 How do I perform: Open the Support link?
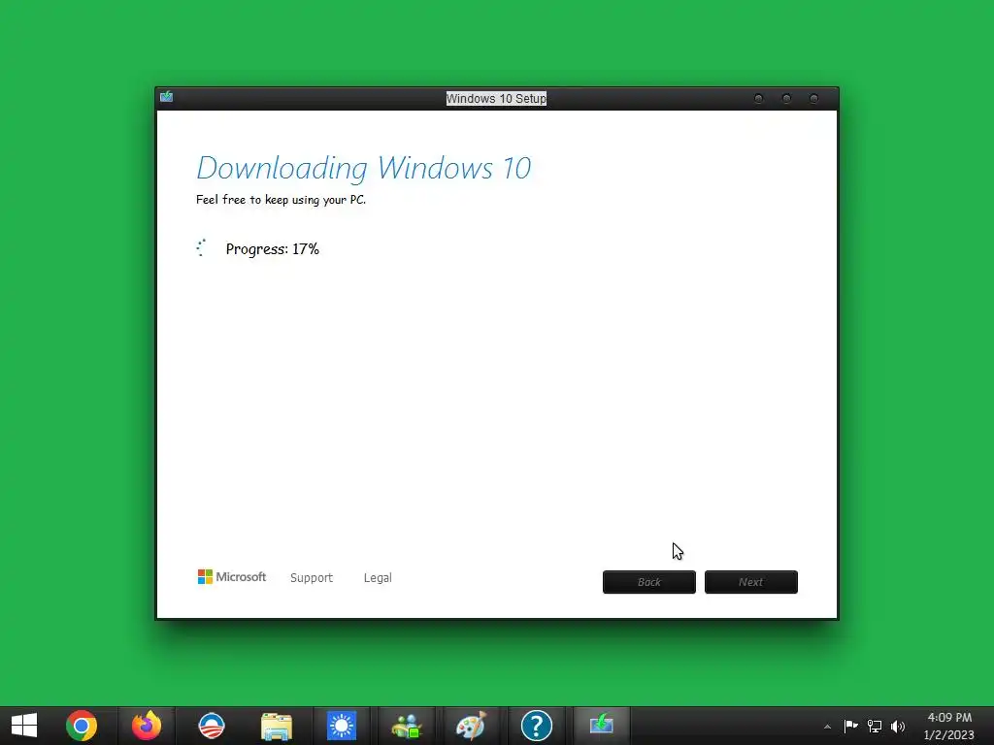pos(312,578)
